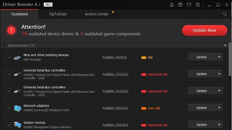The height and width of the screenshot is (130, 232).
Task: Update the Dell Touchpad driver
Action: click(202, 57)
